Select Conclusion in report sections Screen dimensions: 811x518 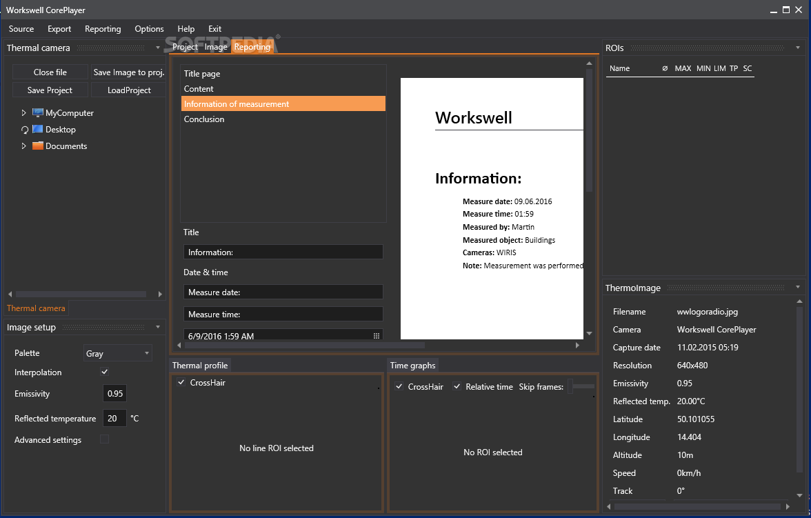pyautogui.click(x=283, y=119)
